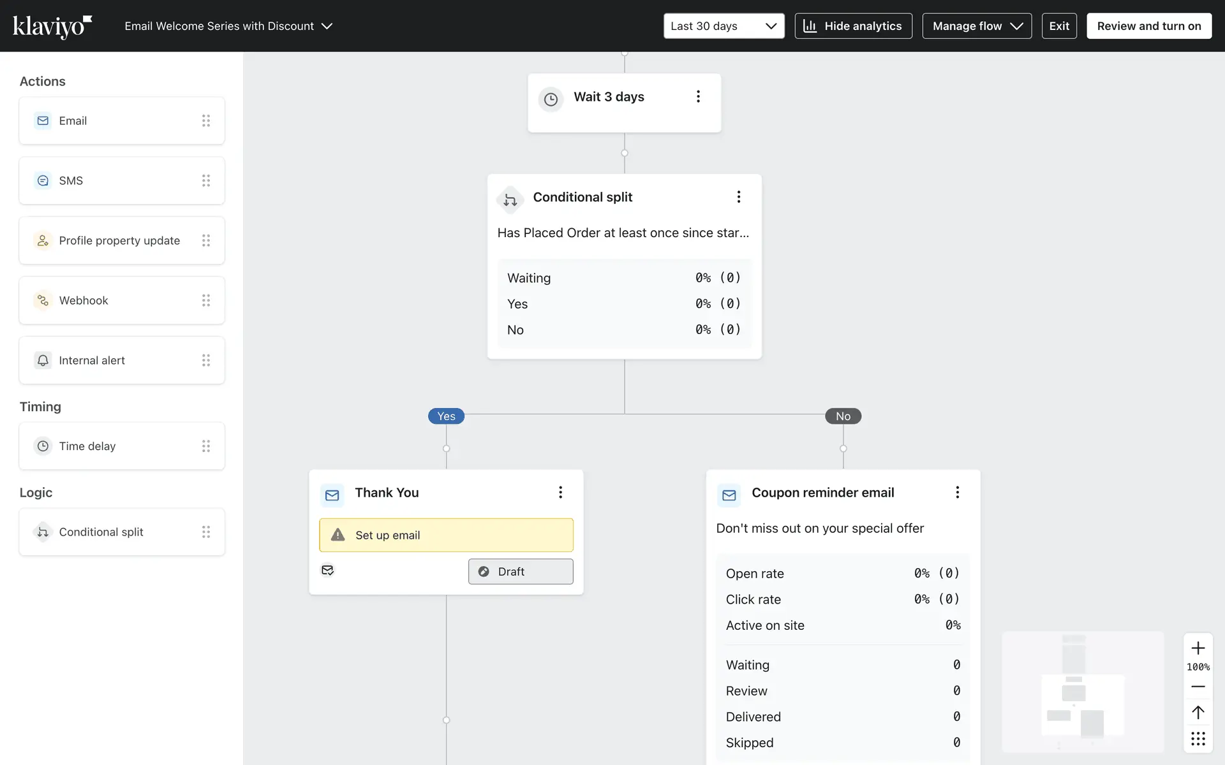Click the smart sending icon on Thank You card
Screen dimensions: 1225x765
coord(327,570)
